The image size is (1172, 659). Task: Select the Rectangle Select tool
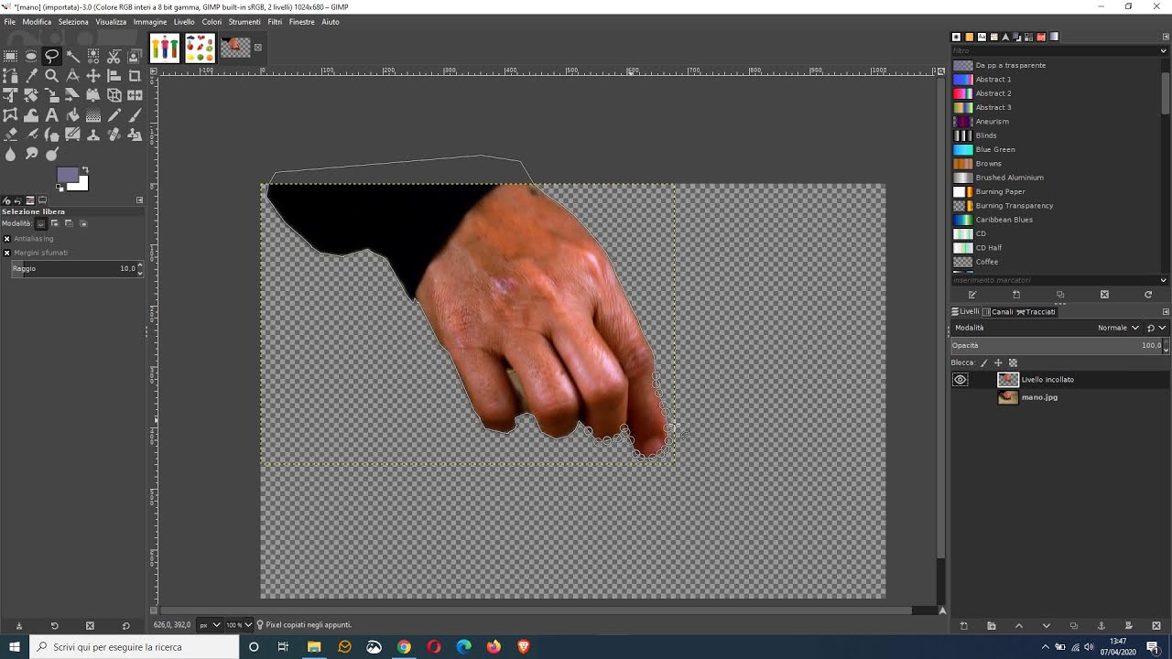point(10,56)
